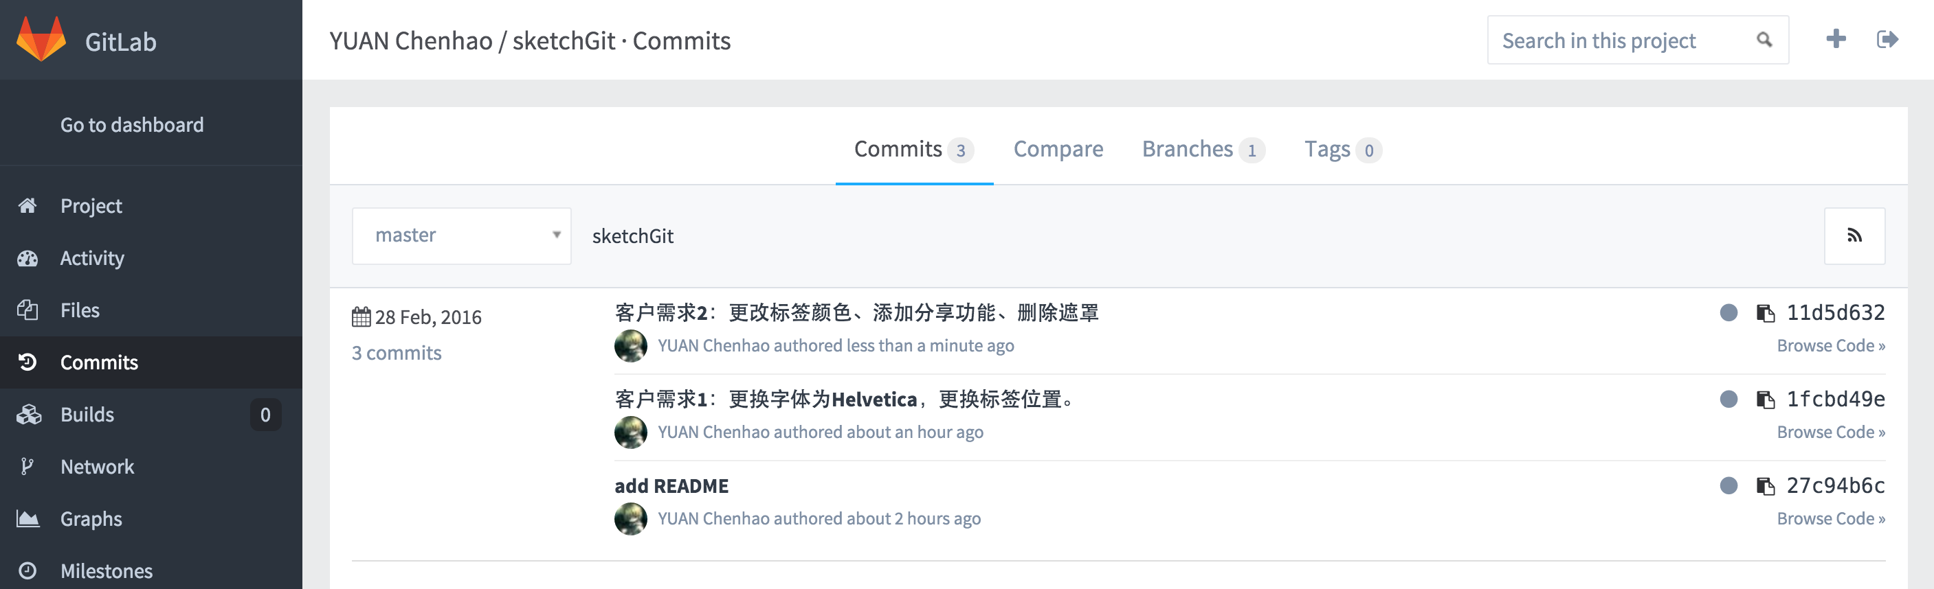This screenshot has height=589, width=1934.
Task: Click the Files icon in sidebar
Action: coord(27,310)
